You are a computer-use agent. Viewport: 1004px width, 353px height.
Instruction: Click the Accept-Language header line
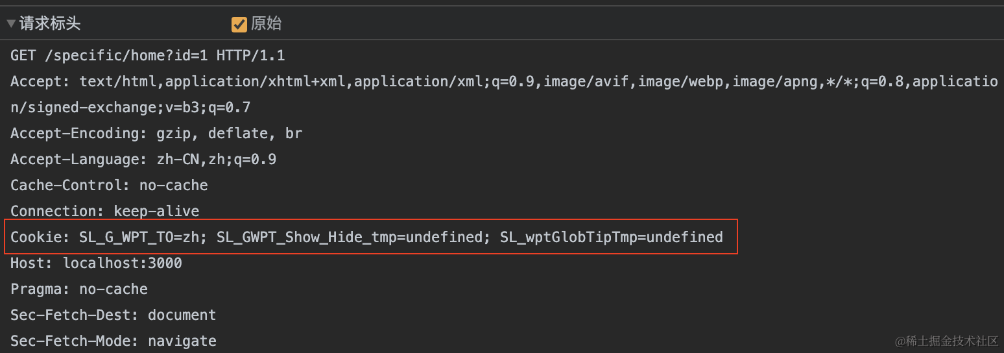click(143, 160)
